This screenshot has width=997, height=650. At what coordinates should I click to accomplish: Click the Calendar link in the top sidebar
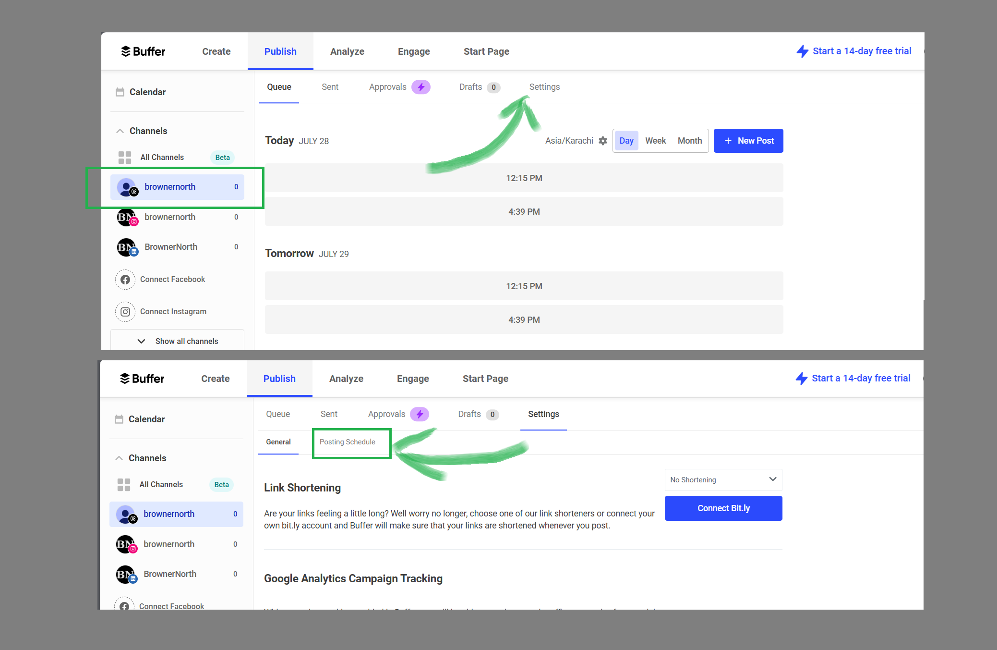tap(147, 92)
